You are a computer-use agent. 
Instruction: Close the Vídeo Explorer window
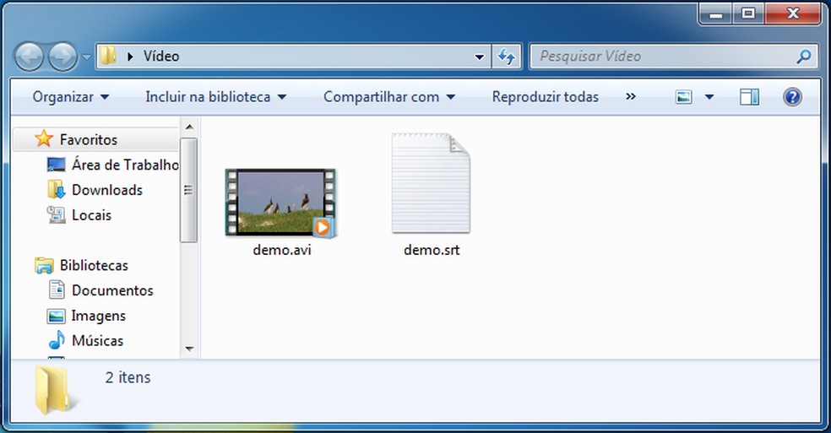[x=793, y=14]
